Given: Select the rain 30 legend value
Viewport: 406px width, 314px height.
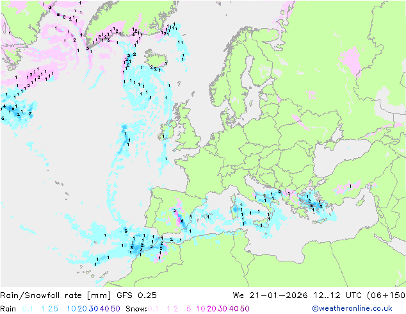Looking at the screenshot, I should pos(93,309).
